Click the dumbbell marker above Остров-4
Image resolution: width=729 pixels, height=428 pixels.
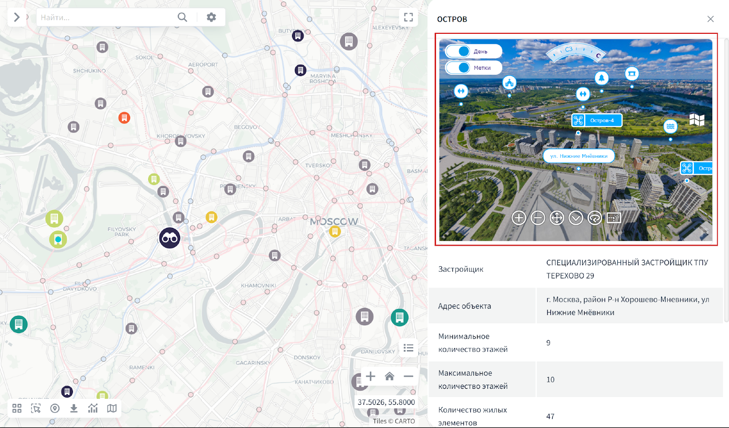[x=583, y=94]
